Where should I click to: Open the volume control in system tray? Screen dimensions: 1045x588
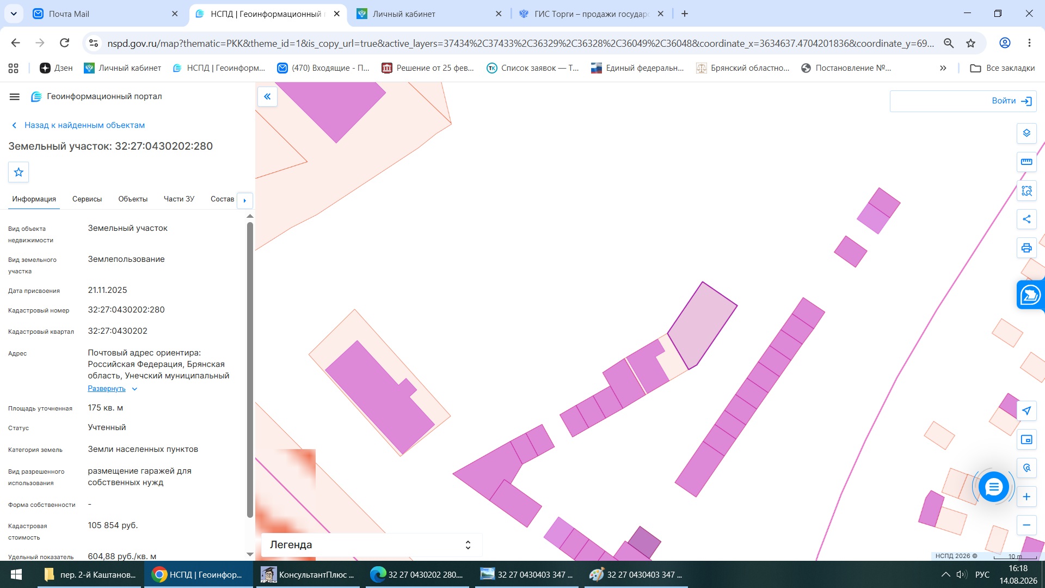point(962,574)
